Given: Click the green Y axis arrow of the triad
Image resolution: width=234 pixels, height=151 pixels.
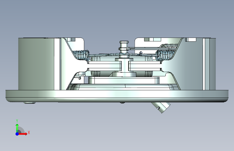Looking at the screenshot, I should coord(17,128).
